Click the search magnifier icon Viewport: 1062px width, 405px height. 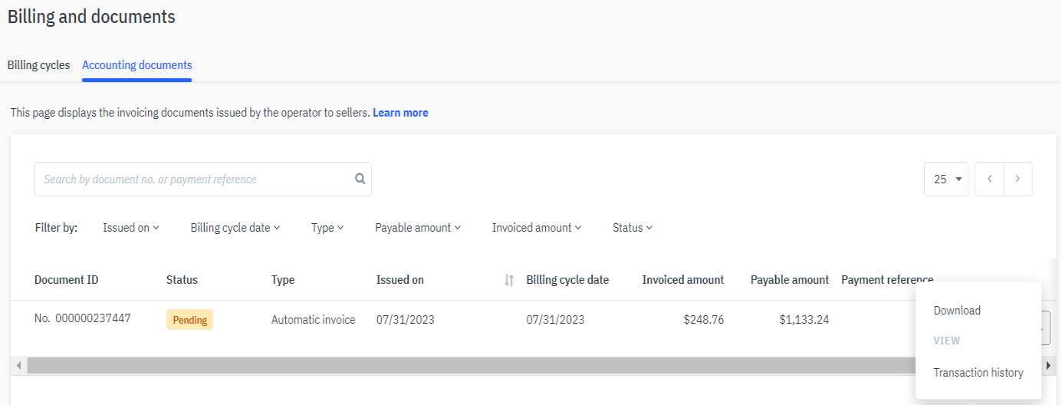point(360,179)
